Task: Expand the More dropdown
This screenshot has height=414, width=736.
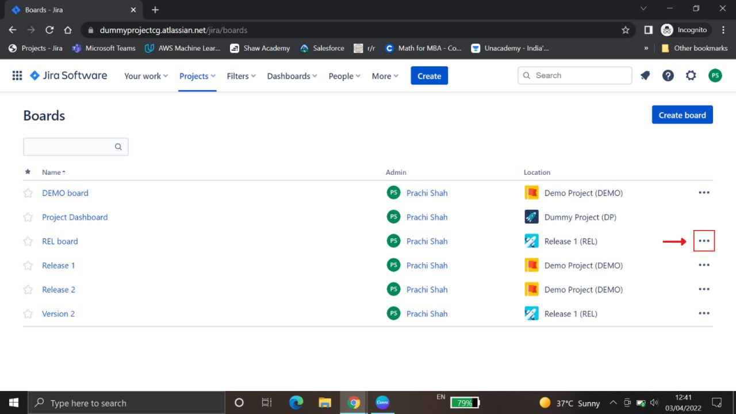Action: [x=385, y=76]
